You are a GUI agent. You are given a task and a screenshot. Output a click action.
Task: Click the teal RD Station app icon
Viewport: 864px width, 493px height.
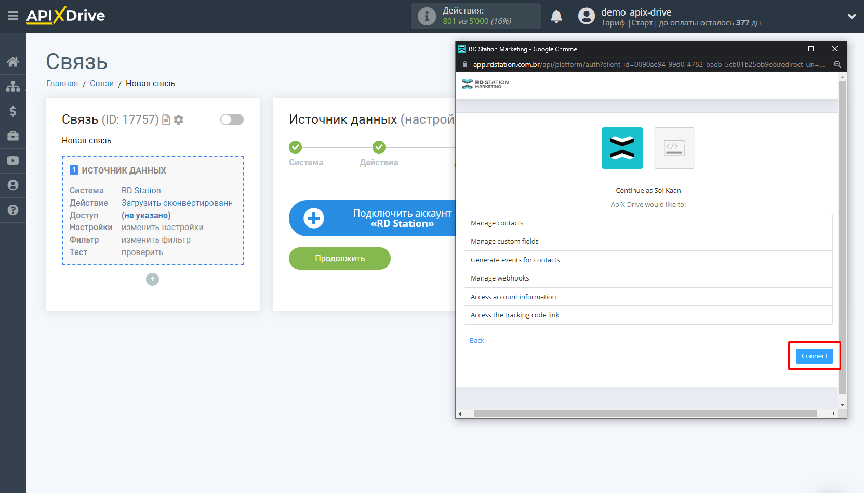click(622, 148)
